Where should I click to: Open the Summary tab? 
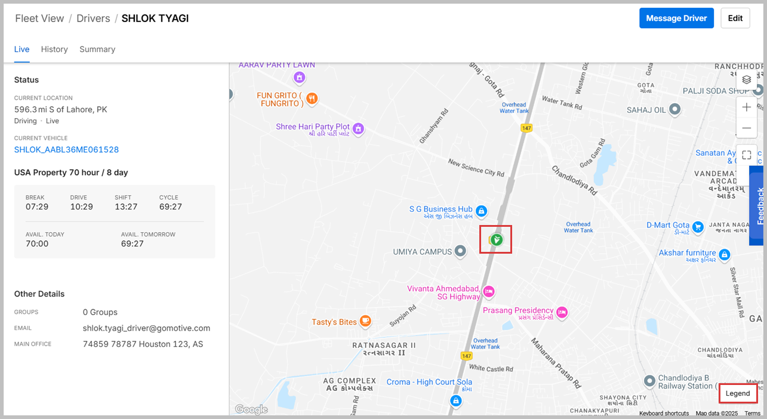point(97,50)
